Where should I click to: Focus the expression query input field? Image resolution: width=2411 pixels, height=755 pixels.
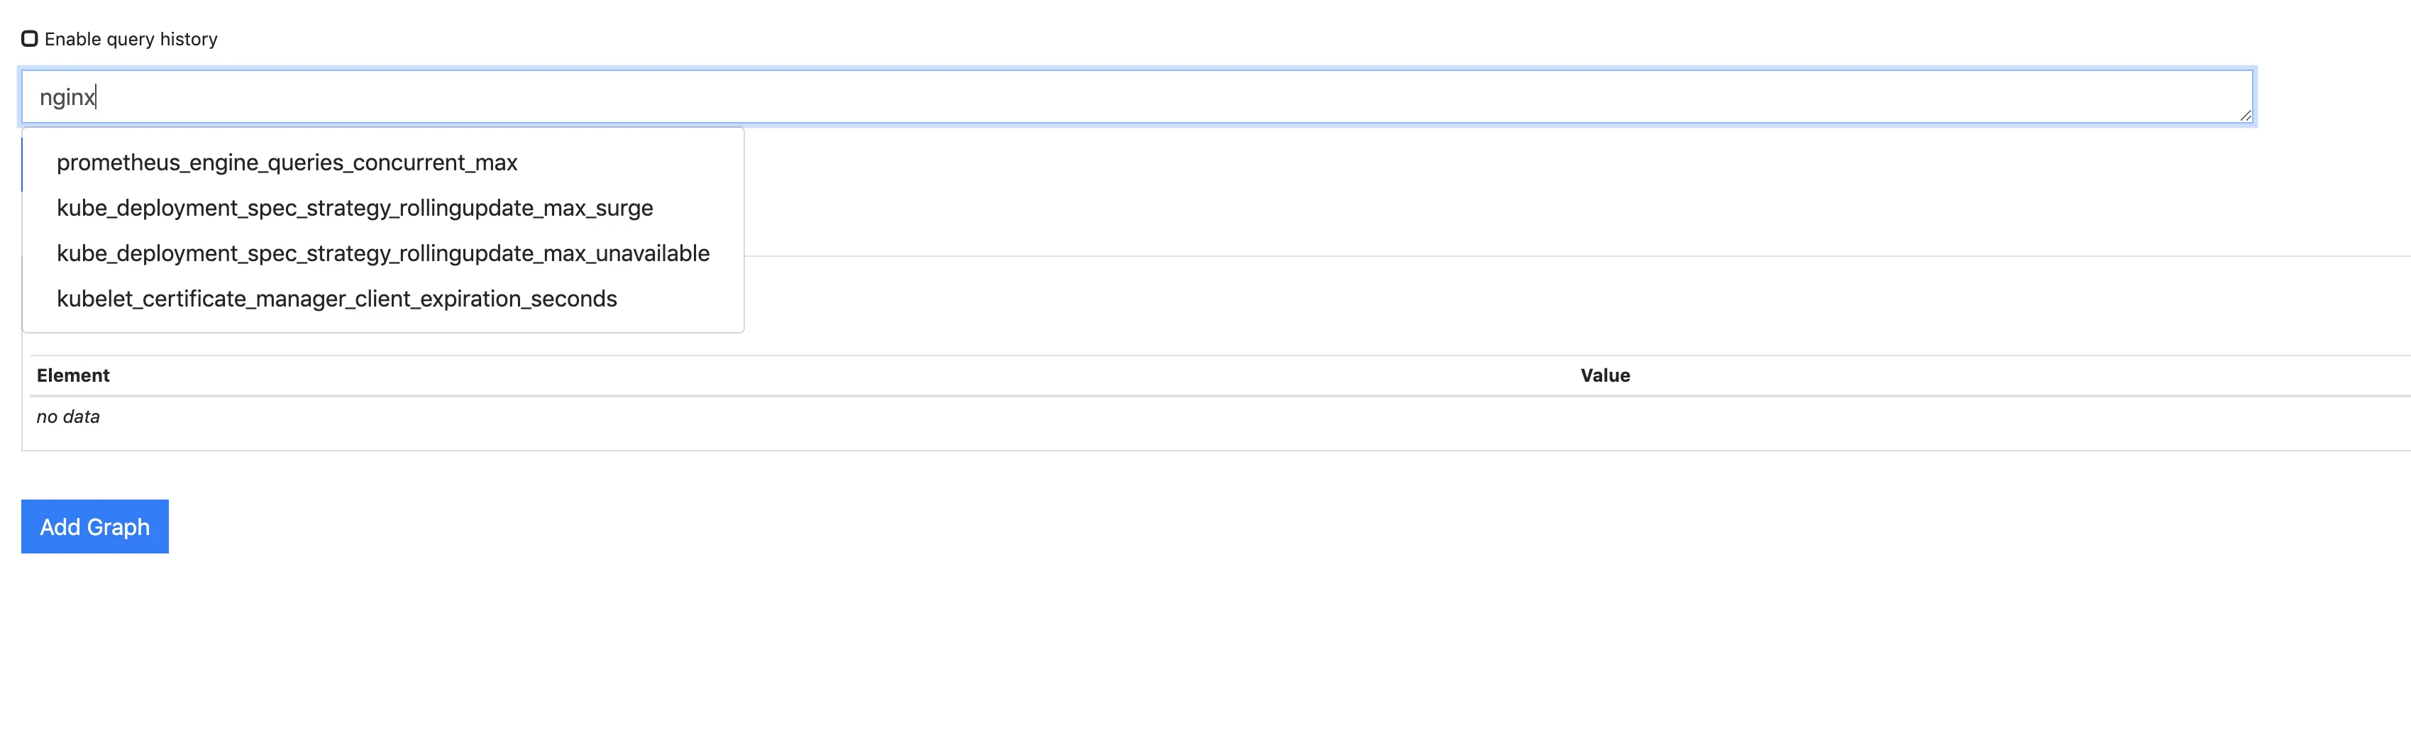(1123, 97)
